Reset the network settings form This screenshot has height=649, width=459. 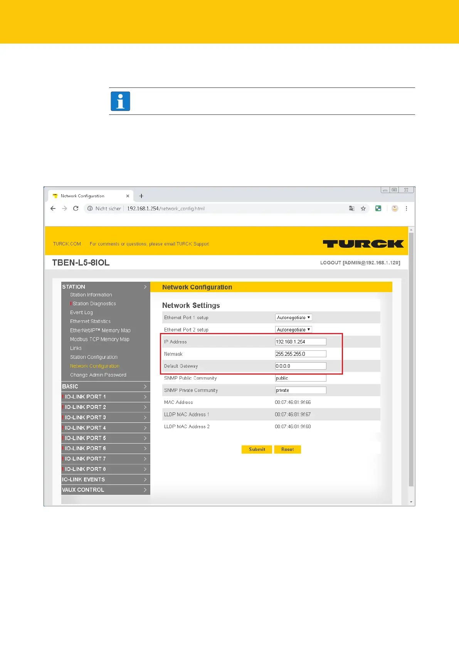tap(288, 449)
